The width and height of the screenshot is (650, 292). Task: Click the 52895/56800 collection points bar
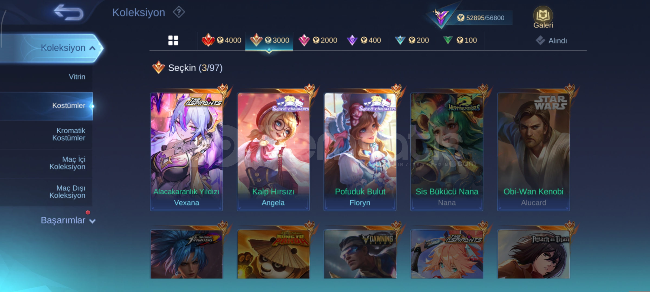pyautogui.click(x=481, y=18)
